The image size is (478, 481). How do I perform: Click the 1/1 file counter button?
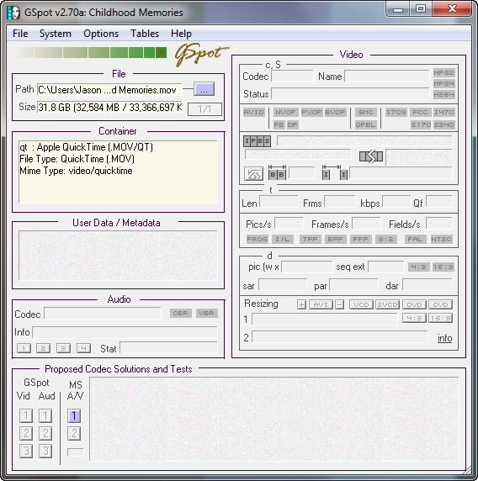(204, 109)
